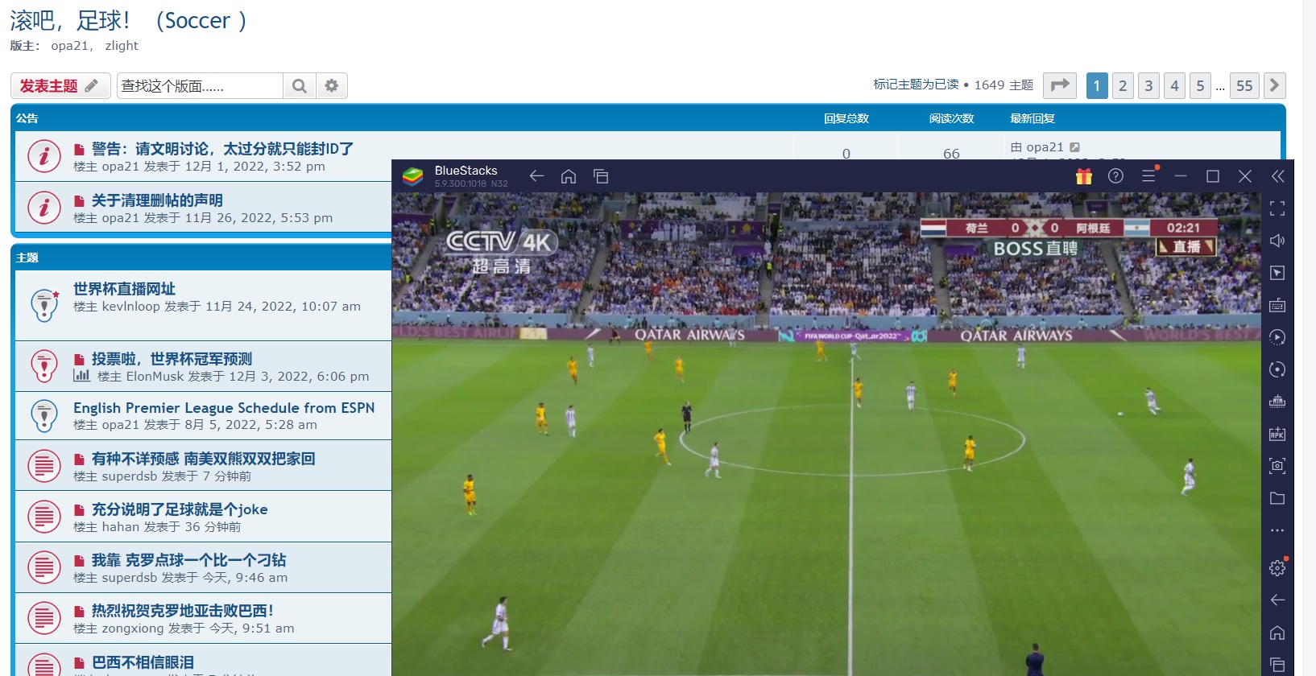This screenshot has width=1316, height=676.
Task: Click the home icon in BlueStacks sidebar
Action: pyautogui.click(x=1277, y=633)
